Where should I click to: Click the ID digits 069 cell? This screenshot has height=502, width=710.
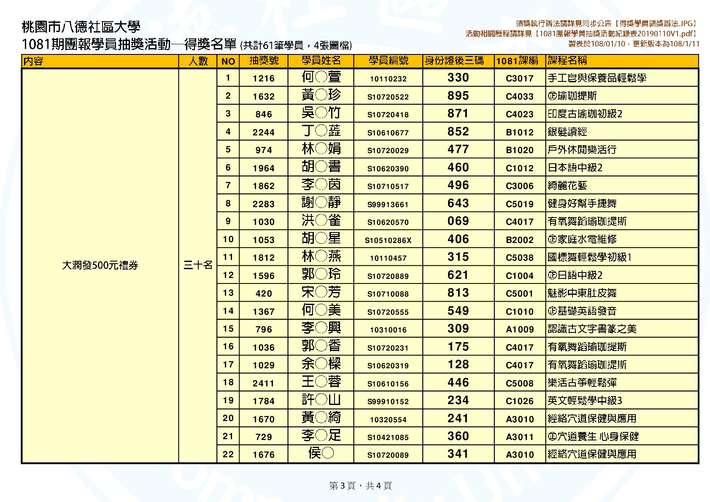(x=458, y=221)
